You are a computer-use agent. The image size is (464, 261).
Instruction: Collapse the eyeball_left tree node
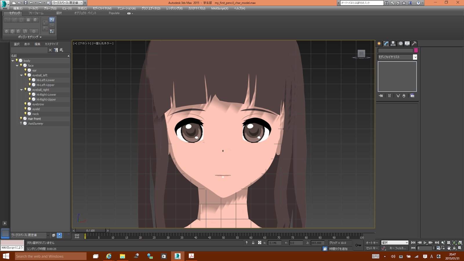(21, 75)
